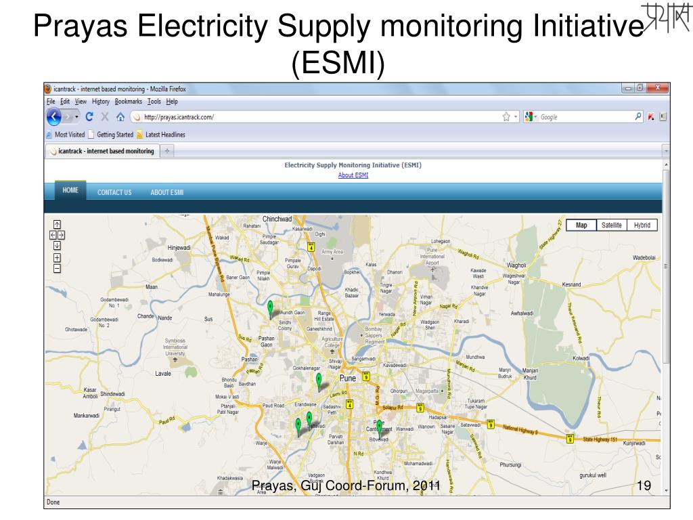Open the Tools menu
693x520 pixels.
(154, 102)
